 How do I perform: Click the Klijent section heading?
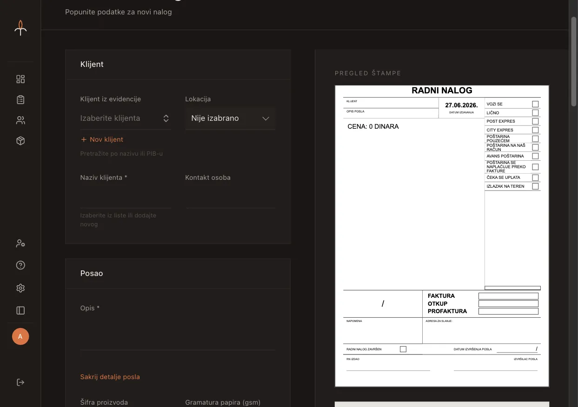click(x=92, y=64)
